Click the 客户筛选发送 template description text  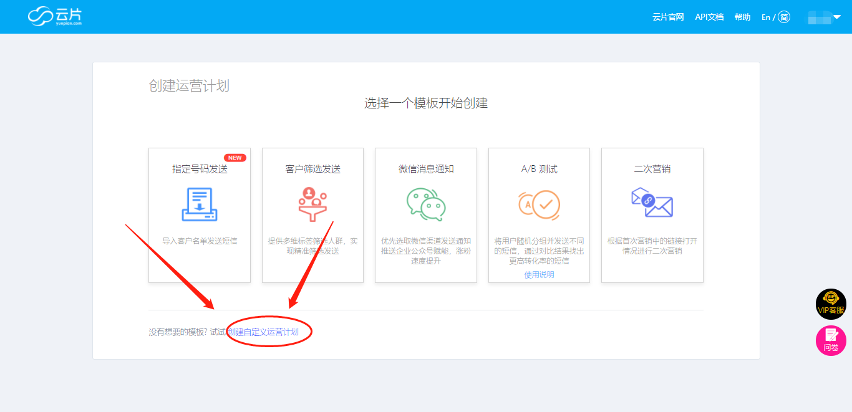(312, 246)
